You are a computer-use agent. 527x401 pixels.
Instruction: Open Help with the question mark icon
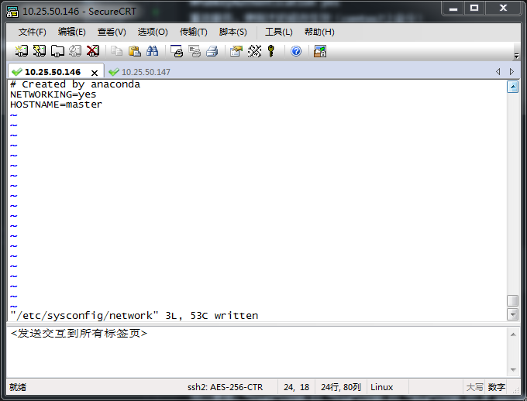[296, 51]
